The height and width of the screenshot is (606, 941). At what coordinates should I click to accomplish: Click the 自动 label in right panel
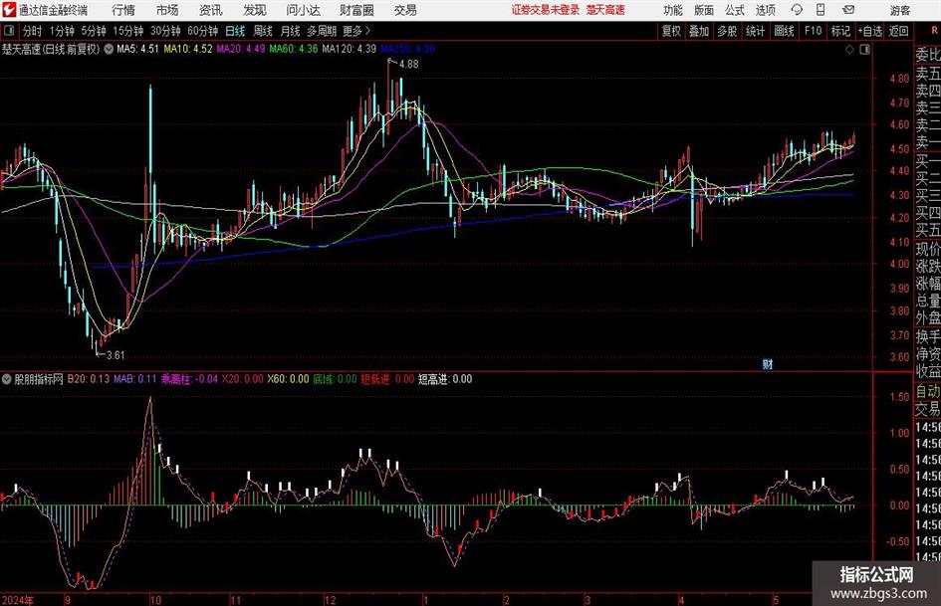coord(928,391)
